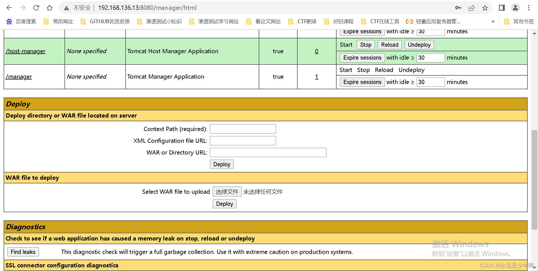Run the Find leaks diagnostic
Image resolution: width=538 pixels, height=271 pixels.
point(23,252)
